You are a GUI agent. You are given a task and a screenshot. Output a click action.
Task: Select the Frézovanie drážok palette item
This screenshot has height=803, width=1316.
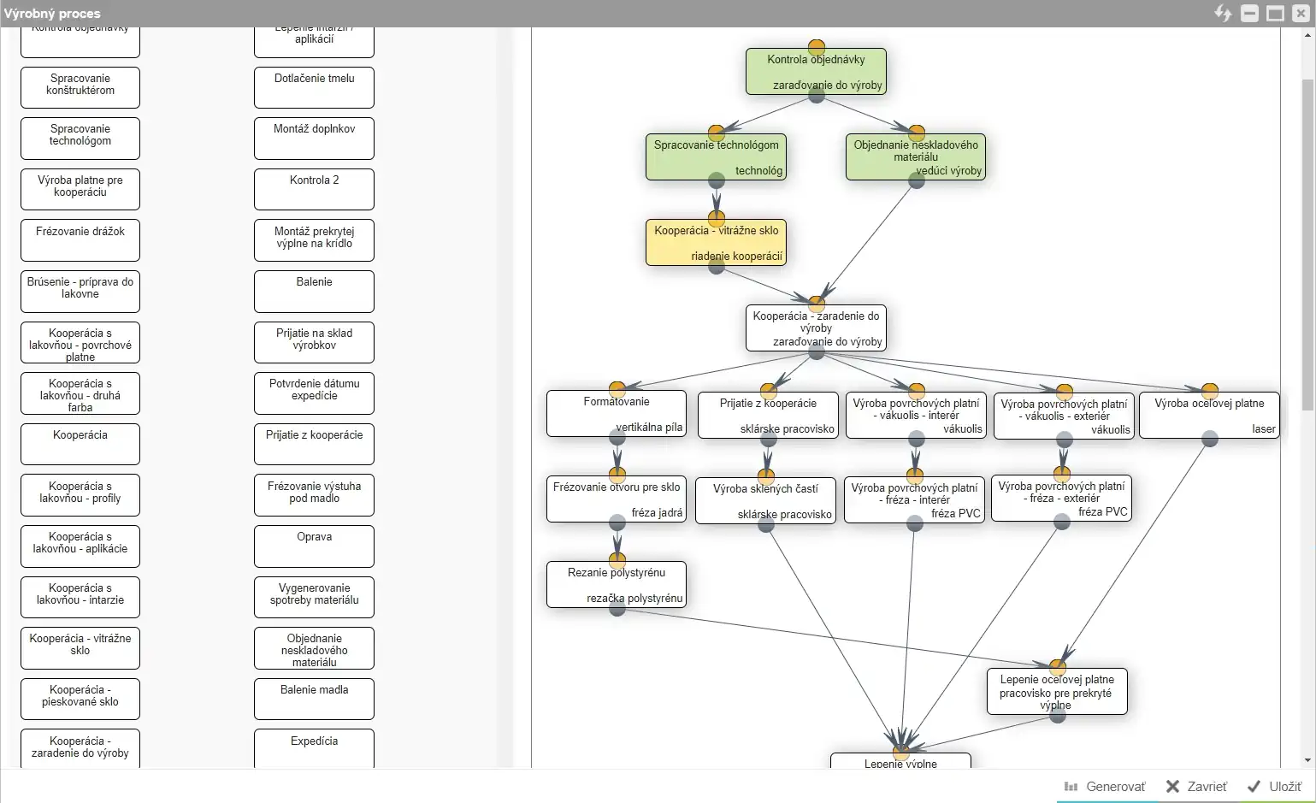click(80, 240)
